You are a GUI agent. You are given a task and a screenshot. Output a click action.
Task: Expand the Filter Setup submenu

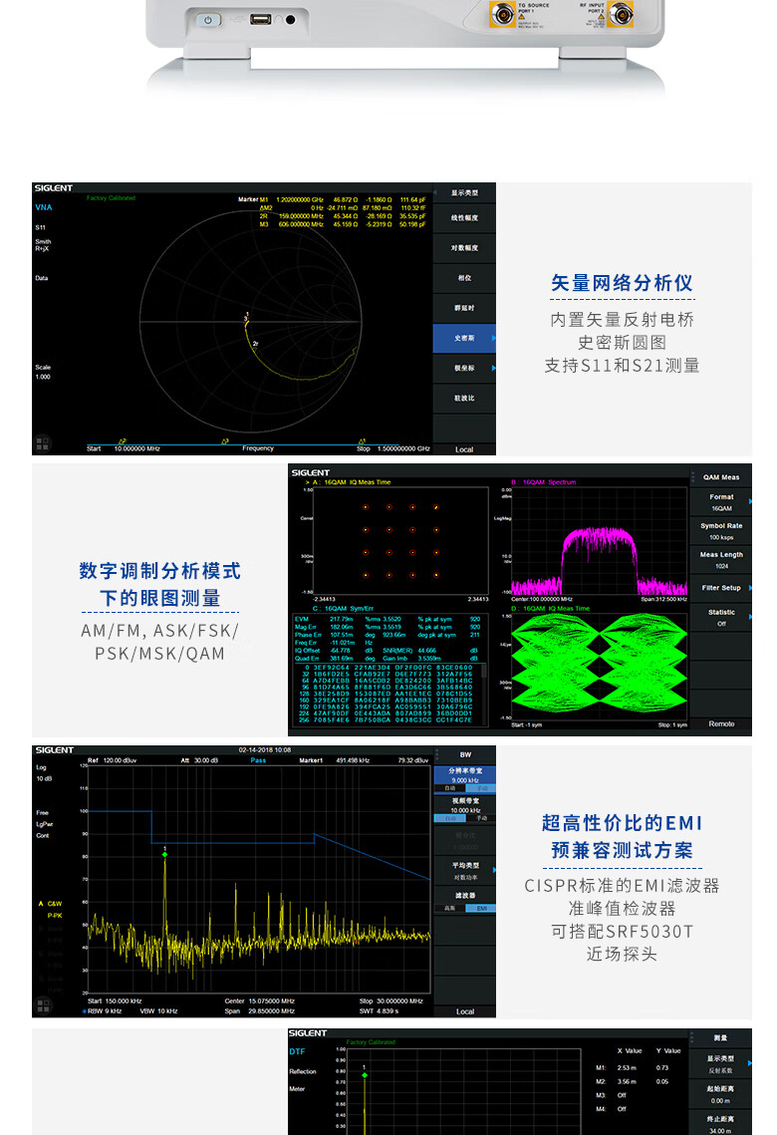click(x=721, y=588)
